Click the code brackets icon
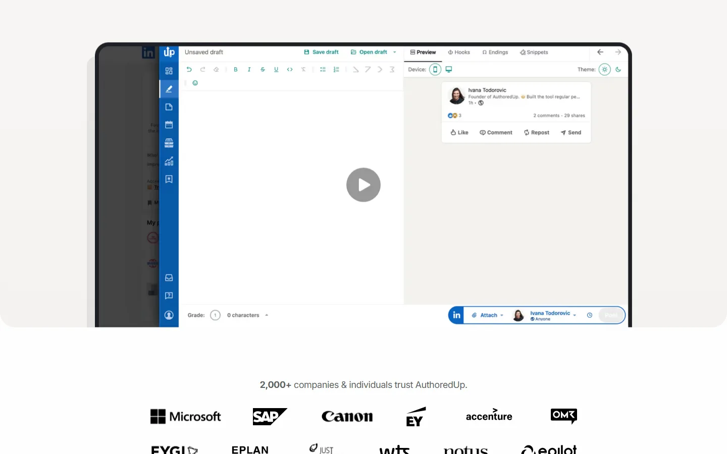 point(290,70)
